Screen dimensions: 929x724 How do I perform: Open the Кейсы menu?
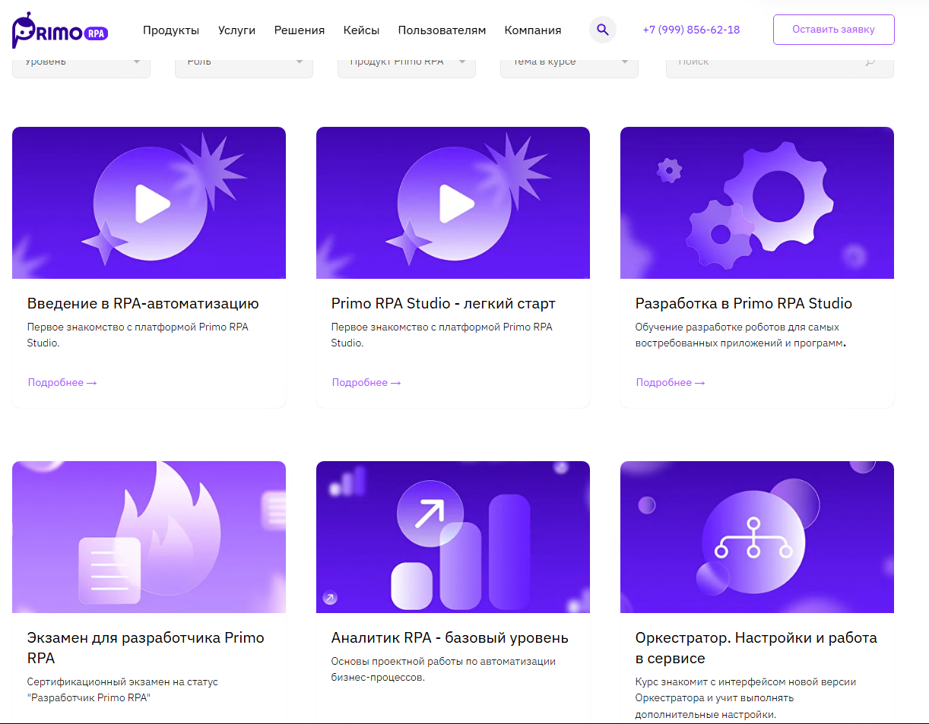[361, 30]
